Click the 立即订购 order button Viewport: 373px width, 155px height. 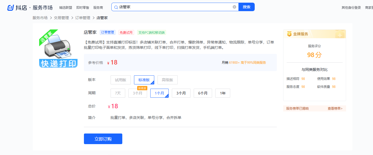103,139
